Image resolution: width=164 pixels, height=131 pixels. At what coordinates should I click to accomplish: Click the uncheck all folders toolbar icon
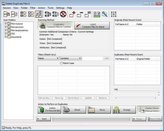(x=31, y=14)
